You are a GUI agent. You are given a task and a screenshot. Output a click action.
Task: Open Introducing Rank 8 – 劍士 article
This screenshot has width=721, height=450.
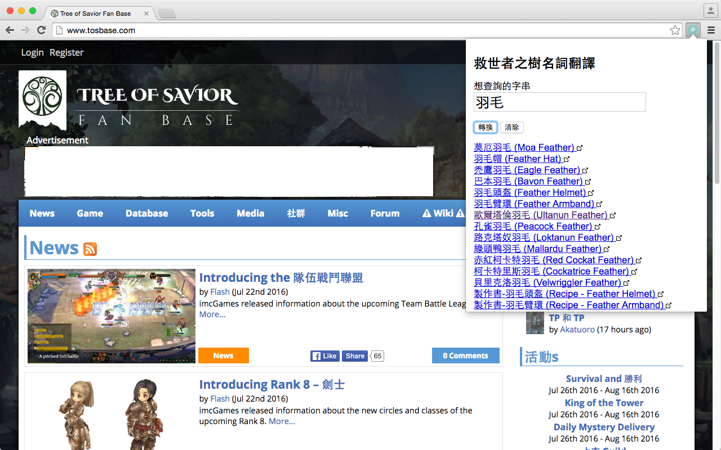[x=272, y=384]
